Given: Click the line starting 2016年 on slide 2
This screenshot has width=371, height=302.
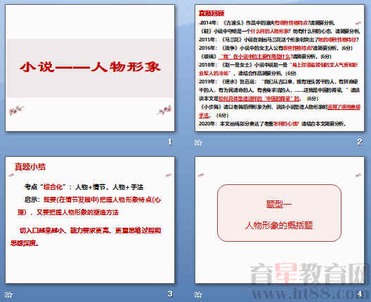Looking at the screenshot, I should point(275,48).
